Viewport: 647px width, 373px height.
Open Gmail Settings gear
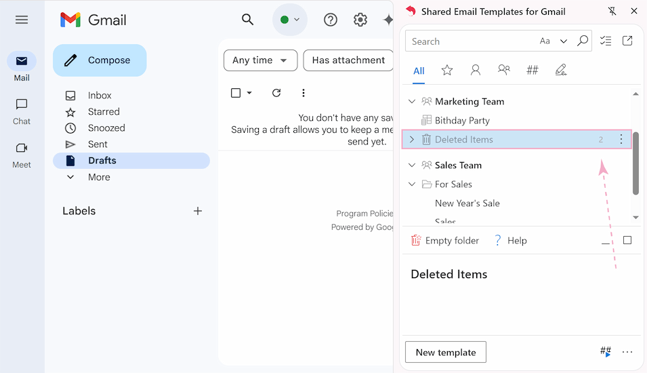point(360,20)
